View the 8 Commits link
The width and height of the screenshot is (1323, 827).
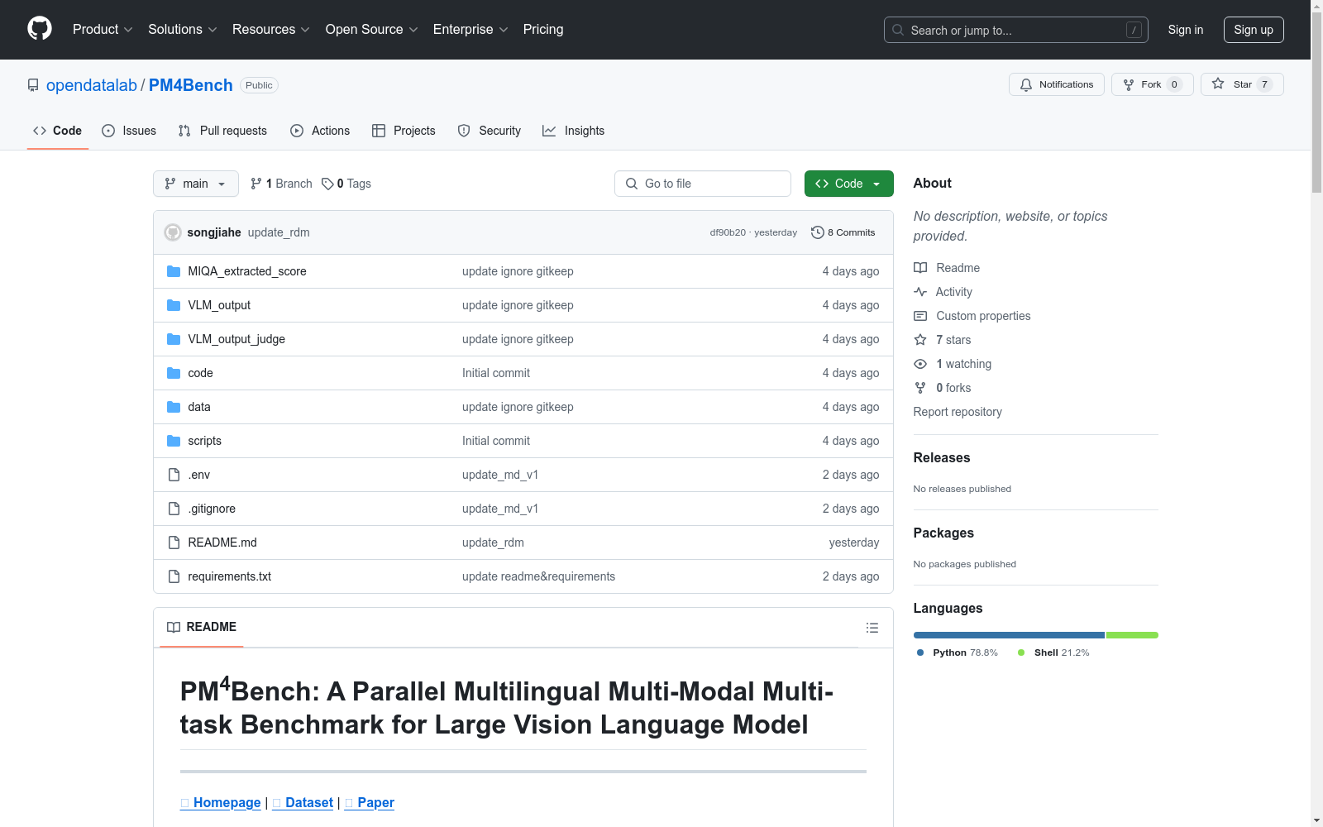tap(843, 232)
